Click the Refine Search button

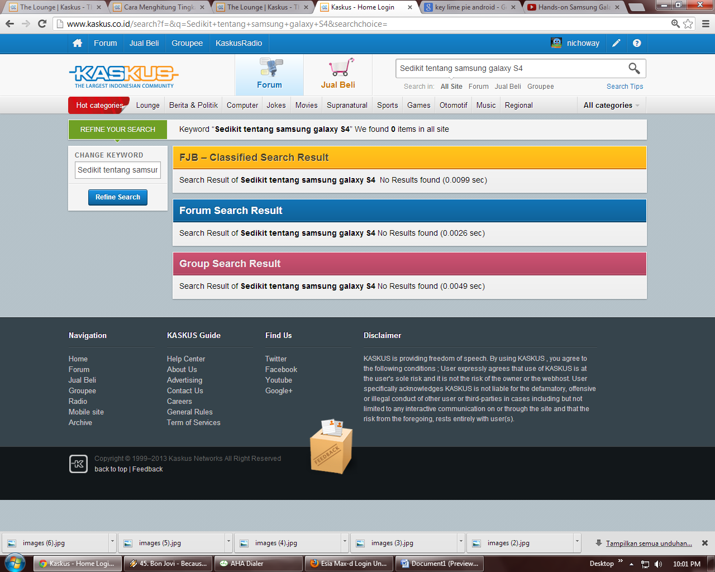coord(118,197)
